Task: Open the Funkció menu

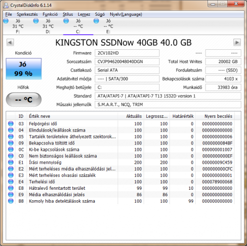Action: click(50, 14)
